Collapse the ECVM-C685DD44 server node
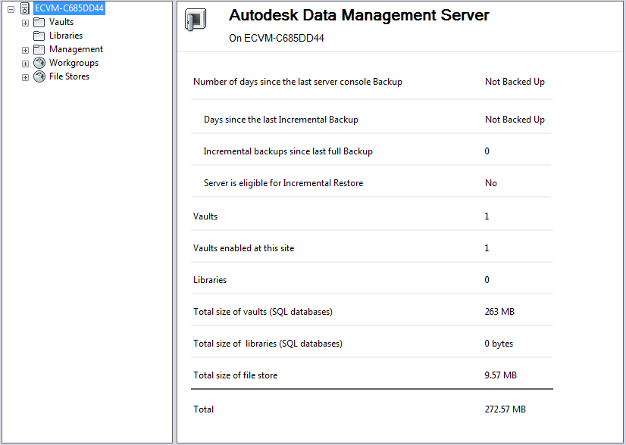The image size is (626, 445). point(11,9)
